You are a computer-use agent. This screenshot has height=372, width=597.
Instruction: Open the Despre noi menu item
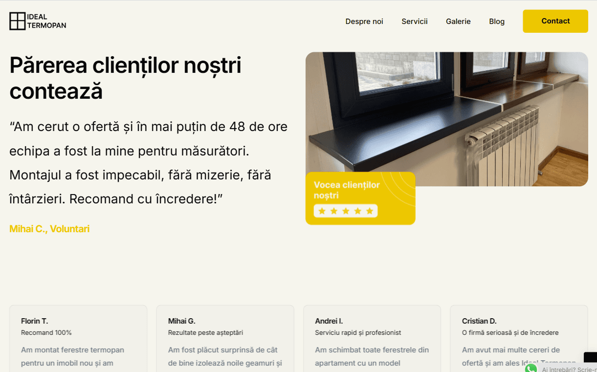364,22
